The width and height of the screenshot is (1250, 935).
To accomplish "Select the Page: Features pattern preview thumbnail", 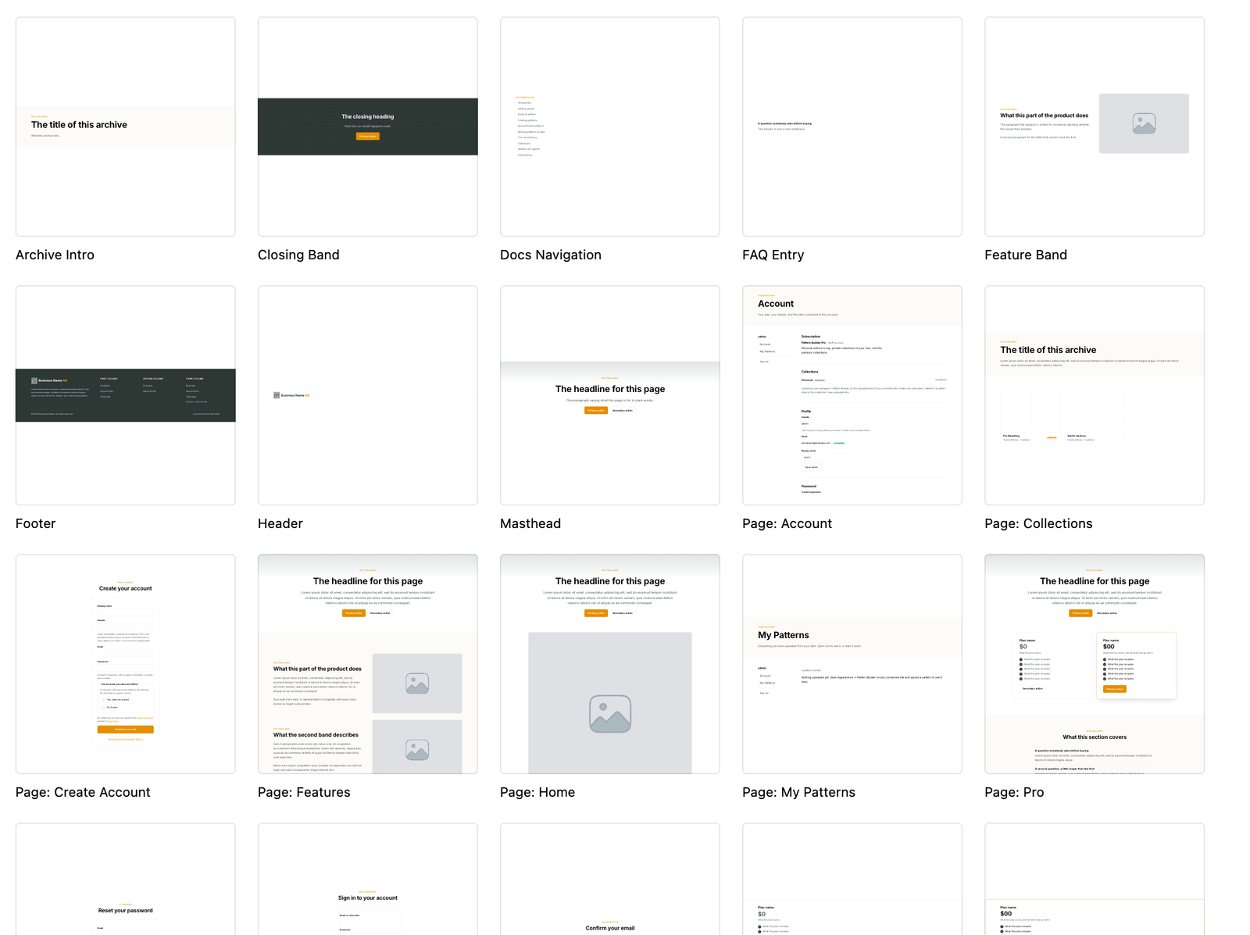I will click(x=367, y=664).
